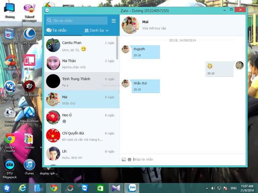Open Chí Quyền Bùi conversation
This screenshot has width=258, height=193.
81,136
